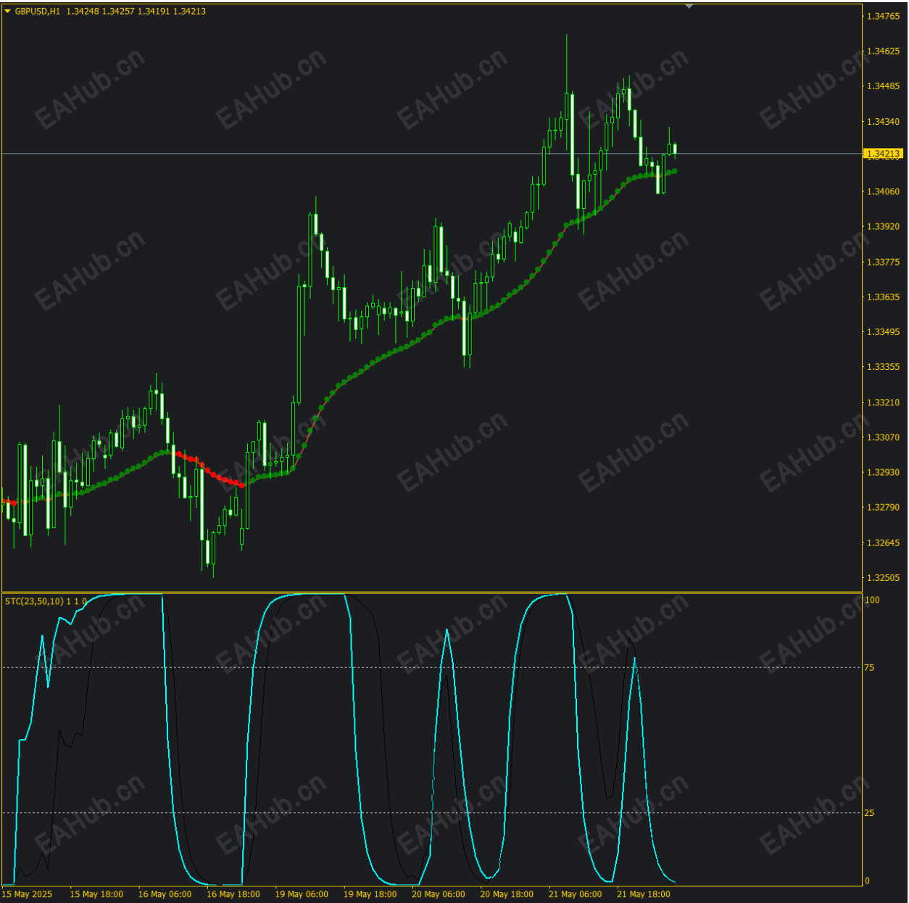Click the dropdown triangle beside GBPUSD,H1 title
This screenshot has height=903, width=909.
[x=8, y=11]
